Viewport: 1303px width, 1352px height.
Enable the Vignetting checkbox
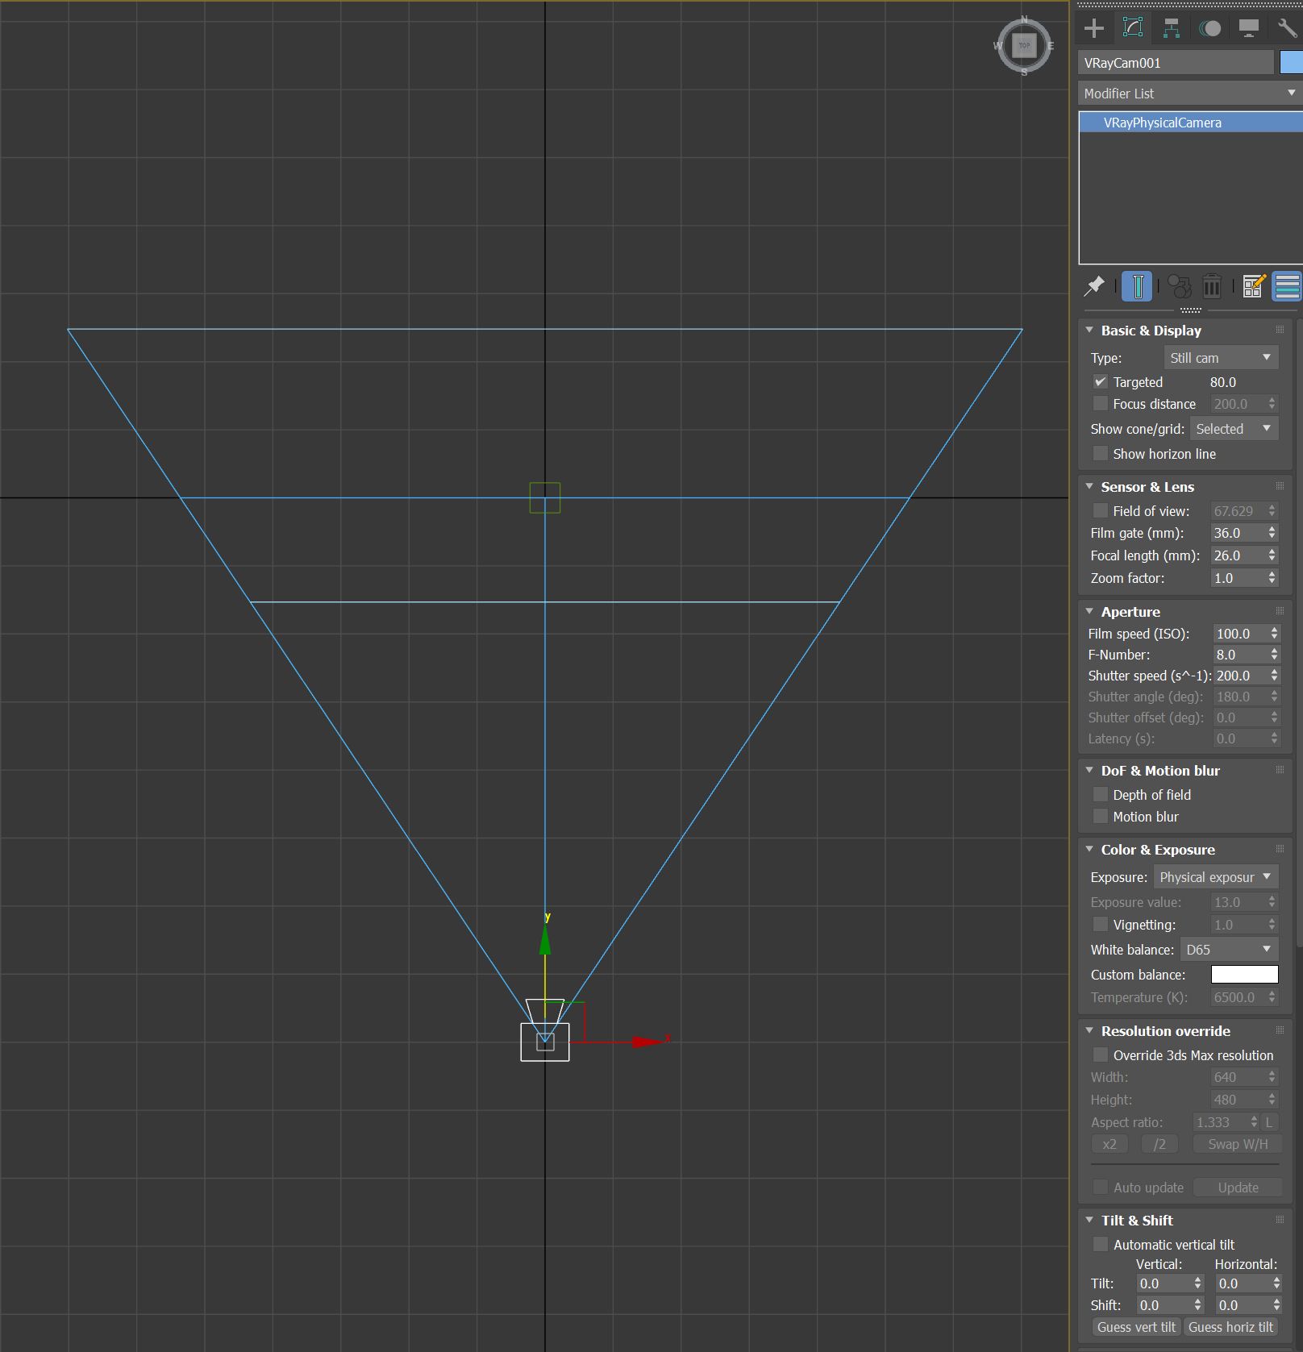(1100, 925)
